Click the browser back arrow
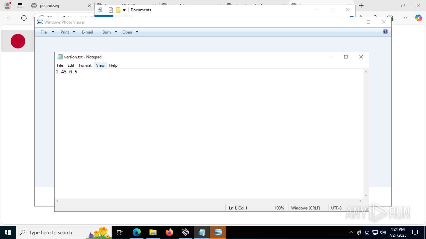The image size is (426, 239). [x=9, y=18]
